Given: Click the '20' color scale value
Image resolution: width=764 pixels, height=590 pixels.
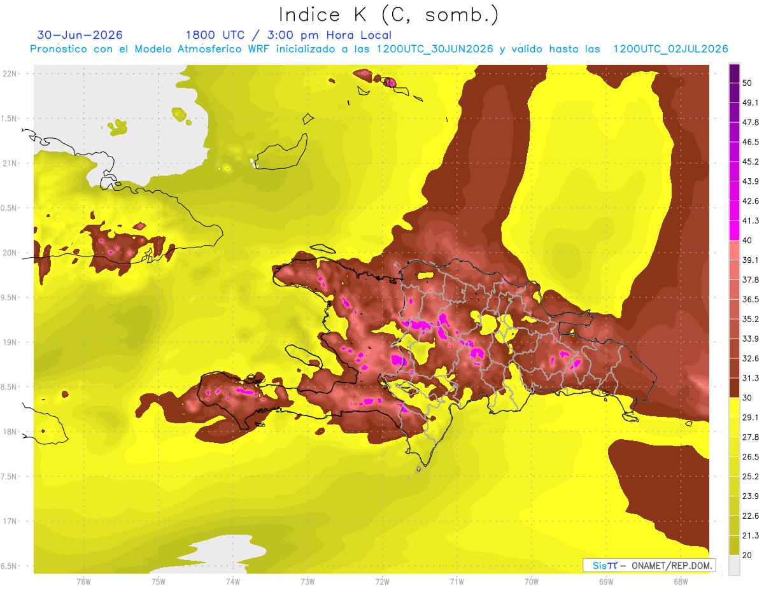Looking at the screenshot, I should [x=747, y=555].
